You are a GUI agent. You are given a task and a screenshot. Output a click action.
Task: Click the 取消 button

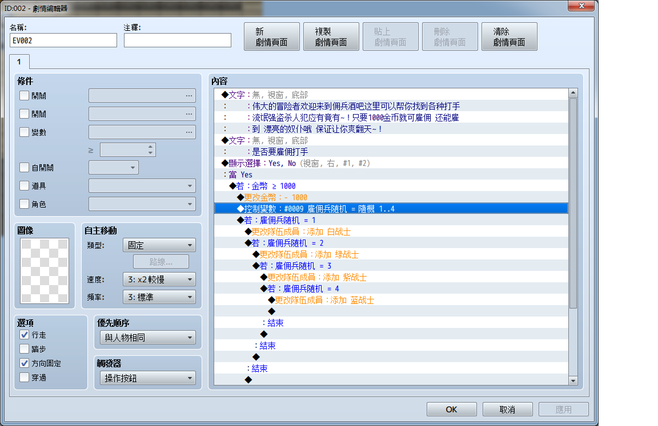tap(508, 409)
